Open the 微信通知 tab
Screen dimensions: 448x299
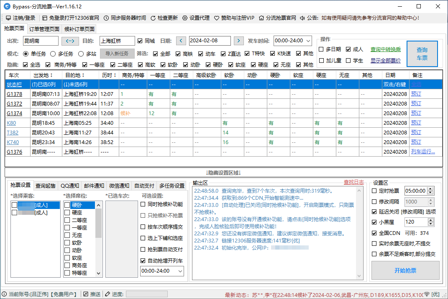coord(119,186)
